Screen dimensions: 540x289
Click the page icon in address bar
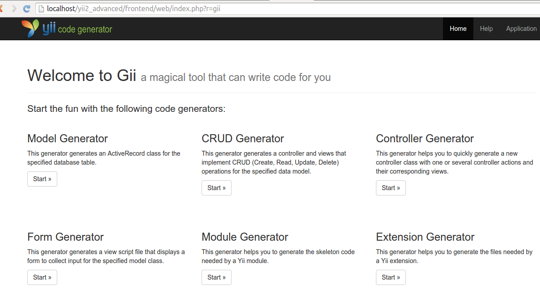click(x=42, y=8)
